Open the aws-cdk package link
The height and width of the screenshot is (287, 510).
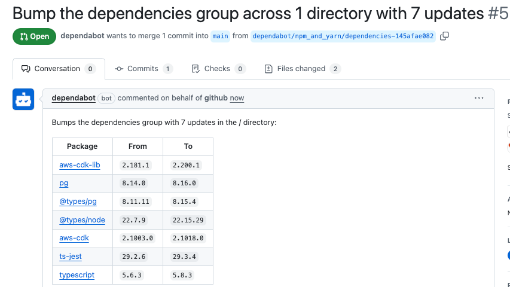pos(74,238)
